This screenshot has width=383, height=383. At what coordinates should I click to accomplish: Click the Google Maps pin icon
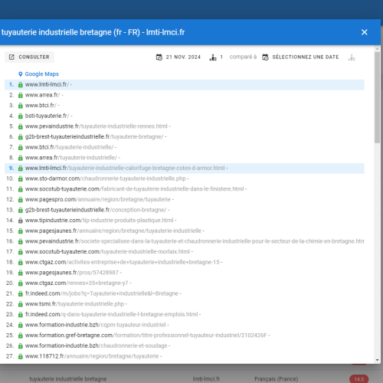(21, 74)
